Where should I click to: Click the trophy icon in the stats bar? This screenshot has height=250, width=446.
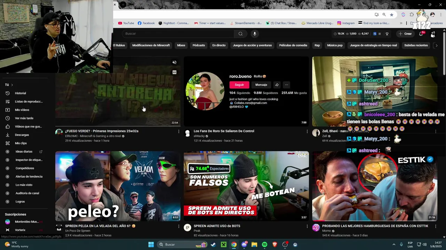[387, 34]
